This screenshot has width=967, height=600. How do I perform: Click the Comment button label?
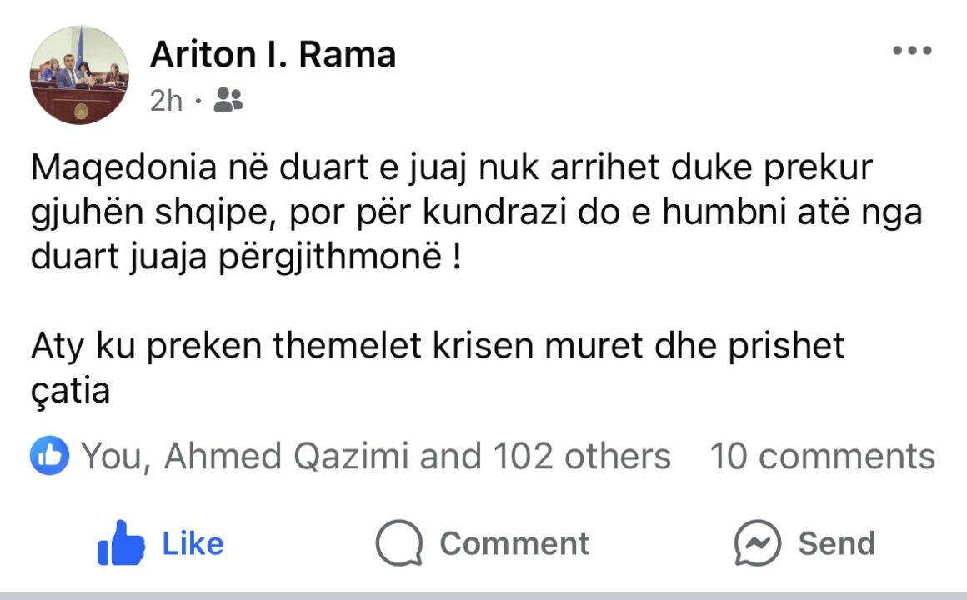pyautogui.click(x=514, y=543)
